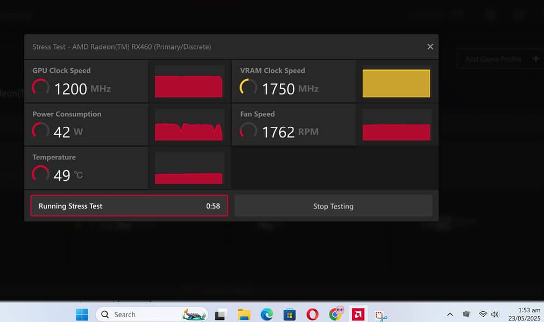This screenshot has width=544, height=322.
Task: Click the 1750 MHz VRAM clock value
Action: click(291, 89)
